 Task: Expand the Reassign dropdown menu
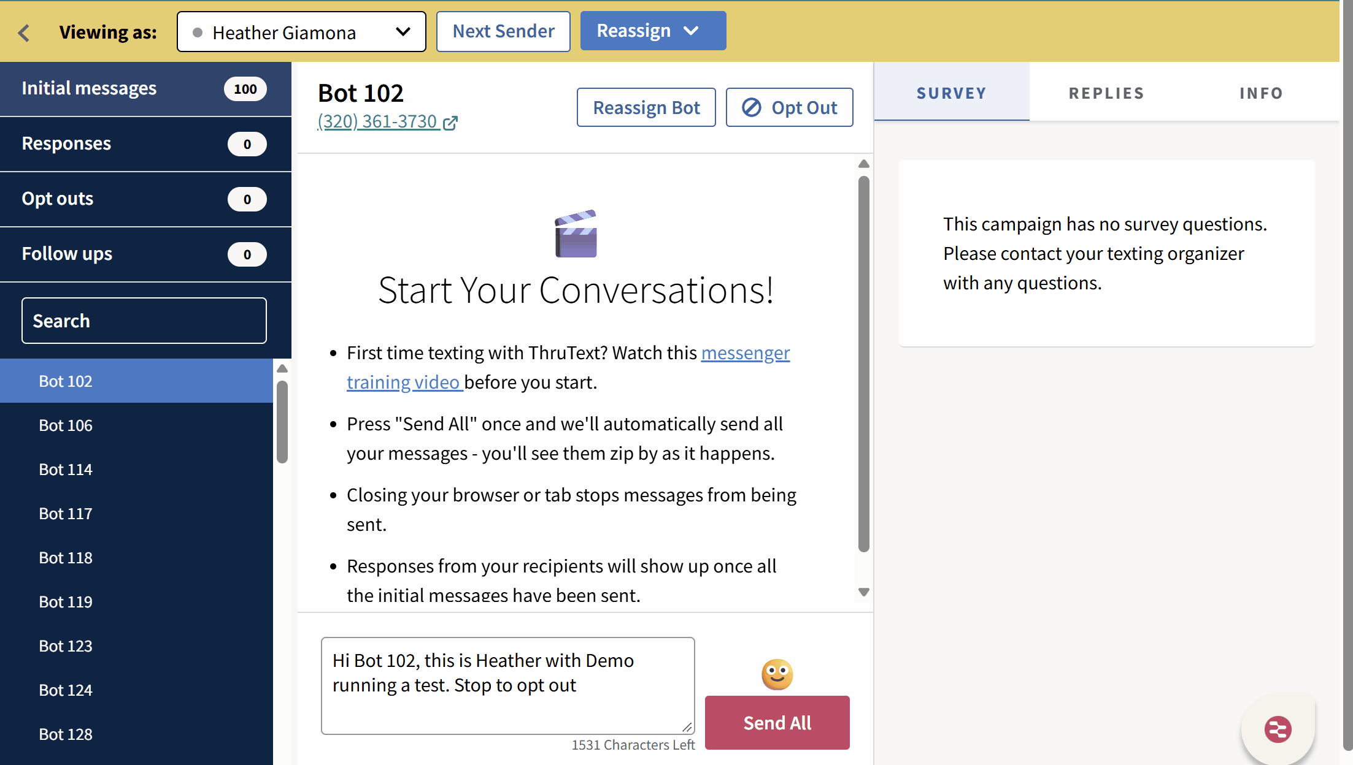click(x=653, y=31)
